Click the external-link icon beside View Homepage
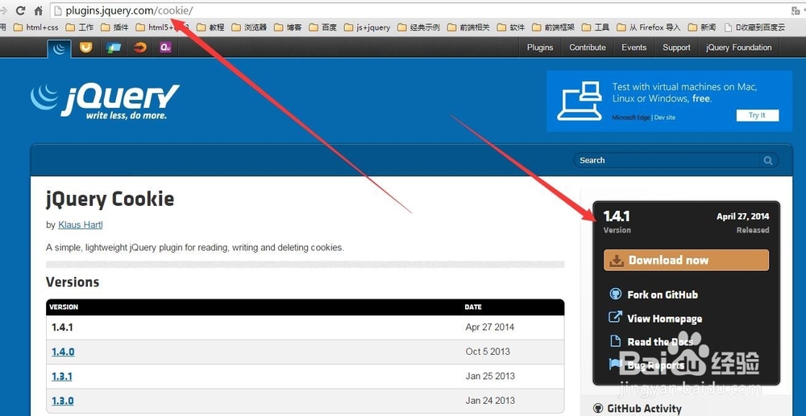Image resolution: width=806 pixels, height=416 pixels. pos(615,317)
